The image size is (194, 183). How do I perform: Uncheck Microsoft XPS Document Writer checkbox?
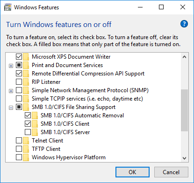[19, 57]
